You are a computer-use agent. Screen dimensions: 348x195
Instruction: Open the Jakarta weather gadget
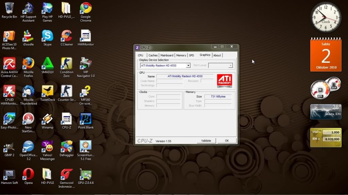(x=326, y=112)
